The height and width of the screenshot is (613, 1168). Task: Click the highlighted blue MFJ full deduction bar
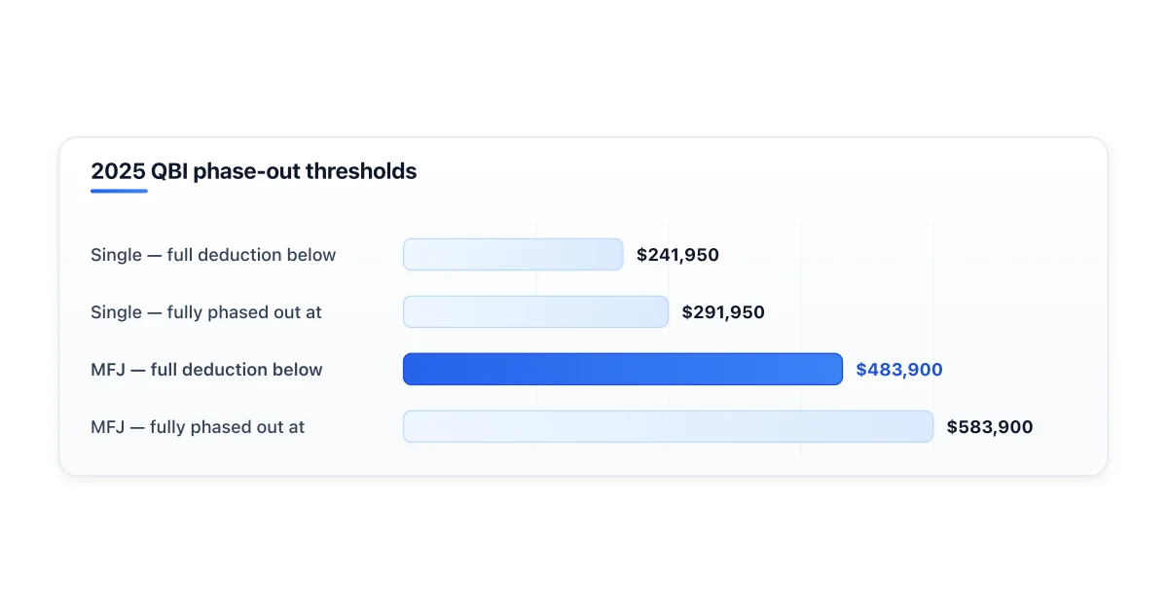tap(623, 369)
